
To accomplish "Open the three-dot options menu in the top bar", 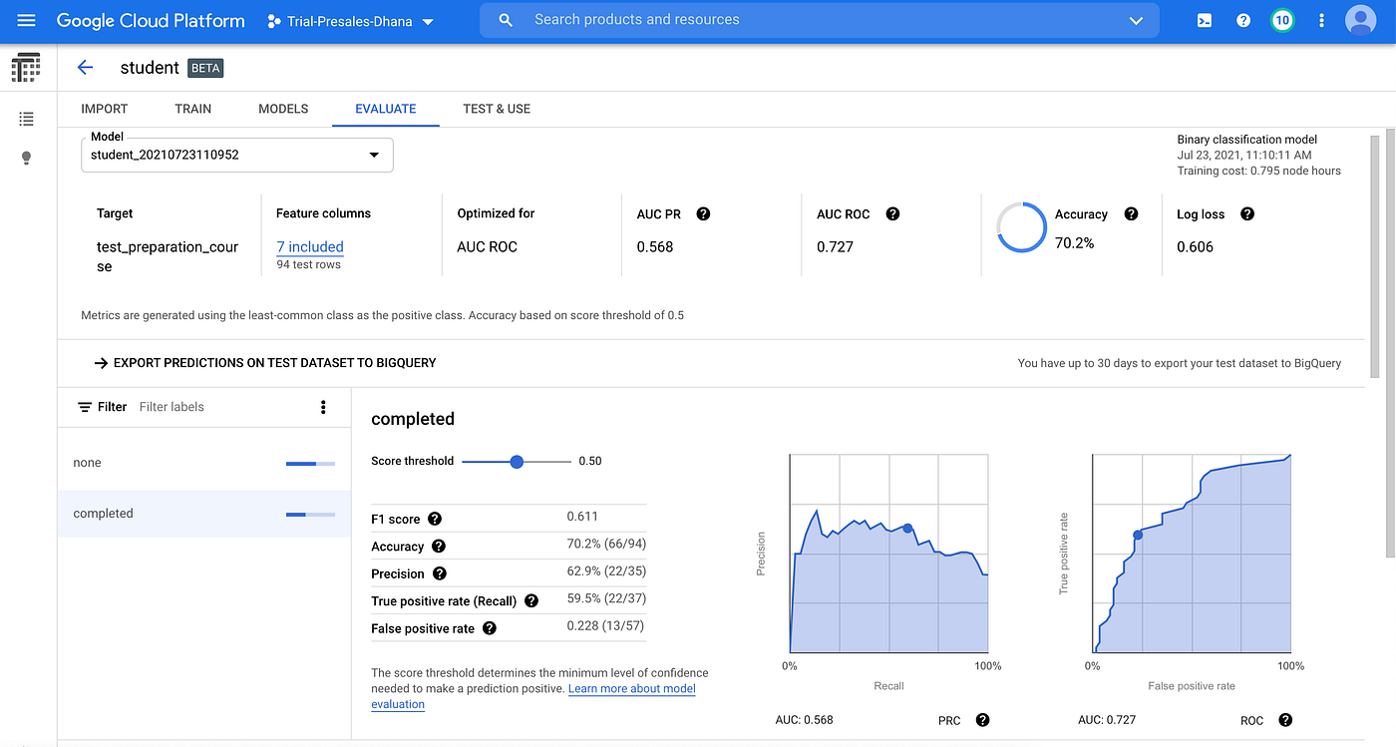I will tap(1320, 20).
